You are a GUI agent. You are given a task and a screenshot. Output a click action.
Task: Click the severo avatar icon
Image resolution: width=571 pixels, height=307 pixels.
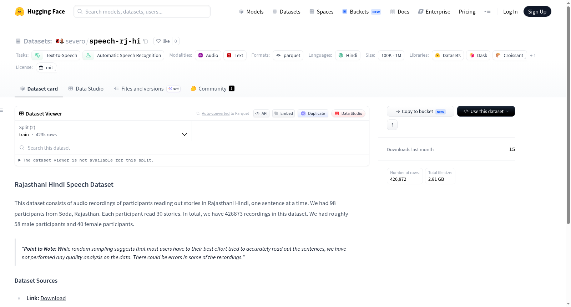coord(60,41)
